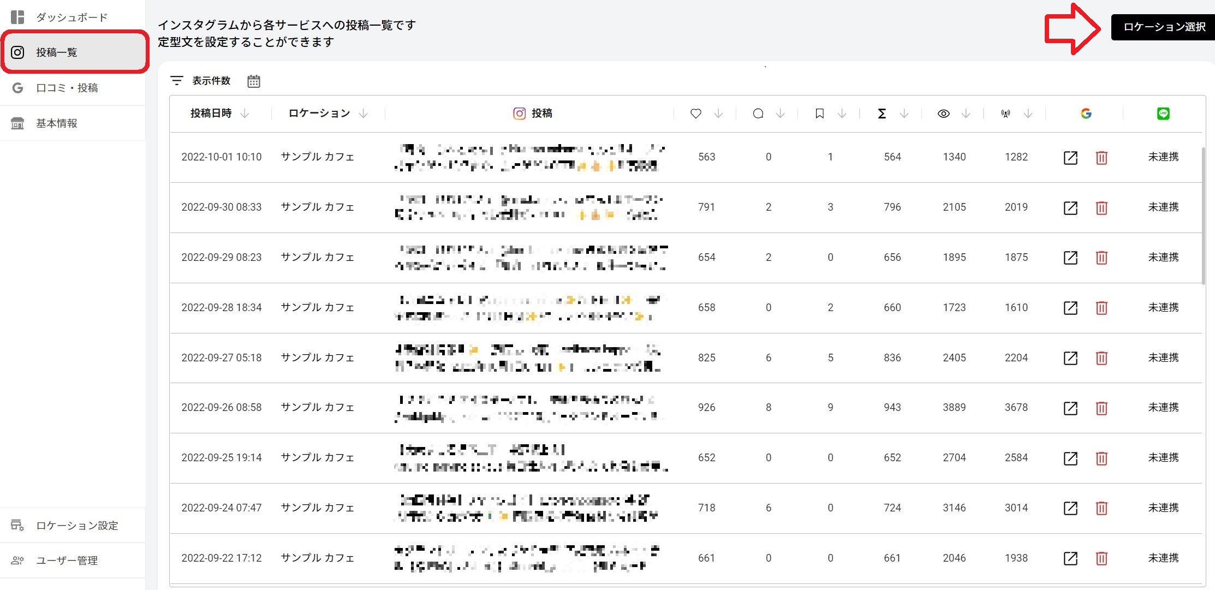This screenshot has width=1215, height=590.
Task: Open Google post link for 2022-09-30 row
Action: [1070, 208]
